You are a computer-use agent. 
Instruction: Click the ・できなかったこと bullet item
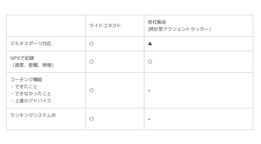[x=31, y=94]
